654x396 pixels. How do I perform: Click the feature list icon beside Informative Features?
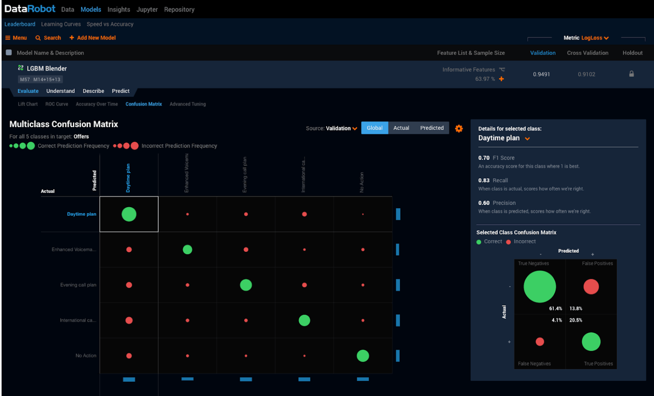(502, 70)
